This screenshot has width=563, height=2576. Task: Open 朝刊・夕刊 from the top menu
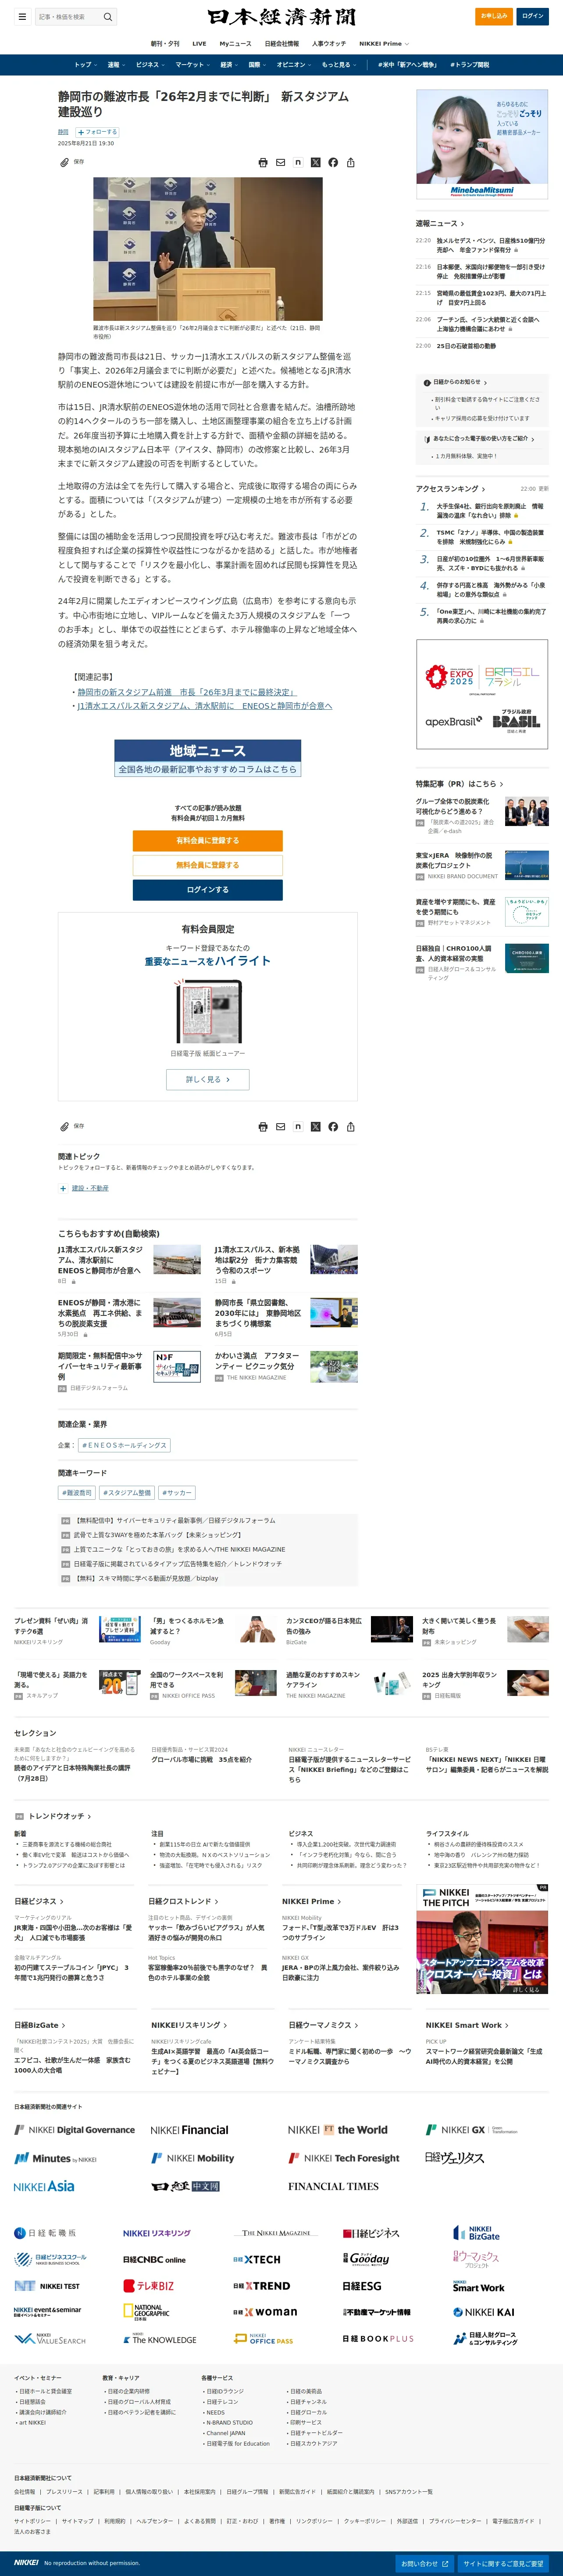click(165, 44)
